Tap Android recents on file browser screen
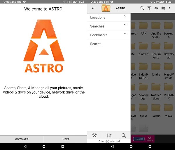 click(150, 146)
